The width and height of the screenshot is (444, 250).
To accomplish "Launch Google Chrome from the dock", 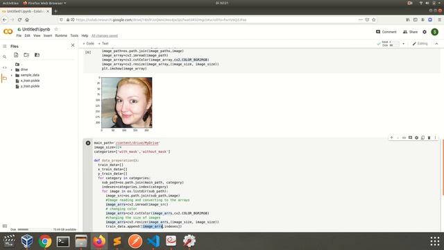I will pos(44,242).
